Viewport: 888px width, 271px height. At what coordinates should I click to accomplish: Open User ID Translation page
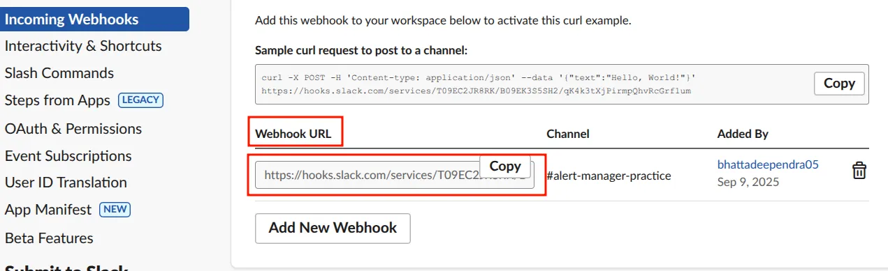pos(66,183)
